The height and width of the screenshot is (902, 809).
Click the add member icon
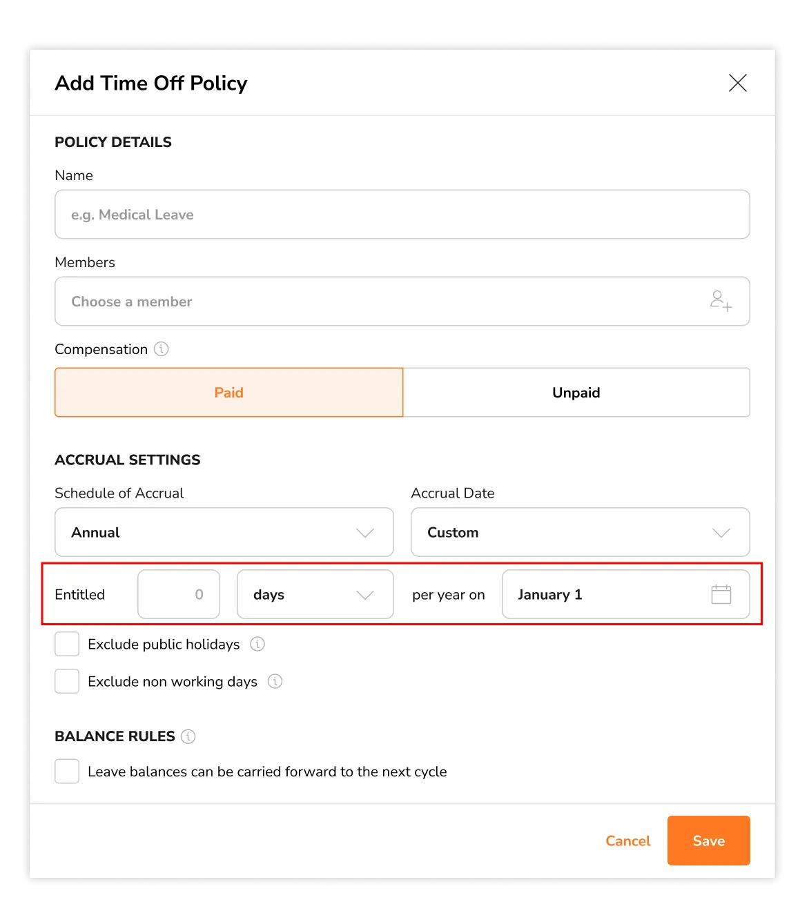[721, 302]
